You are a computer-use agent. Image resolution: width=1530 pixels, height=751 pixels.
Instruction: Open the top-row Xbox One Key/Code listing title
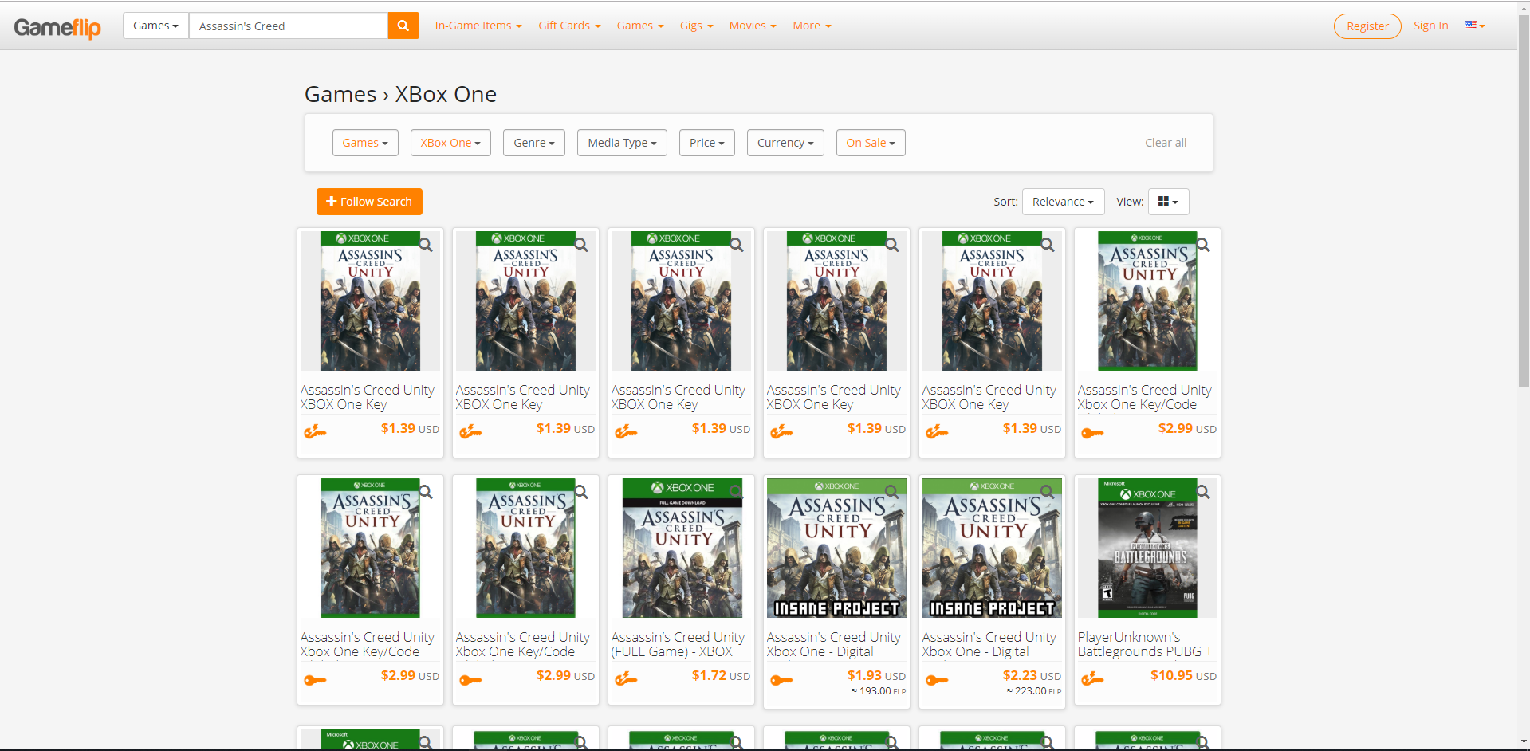(1144, 397)
